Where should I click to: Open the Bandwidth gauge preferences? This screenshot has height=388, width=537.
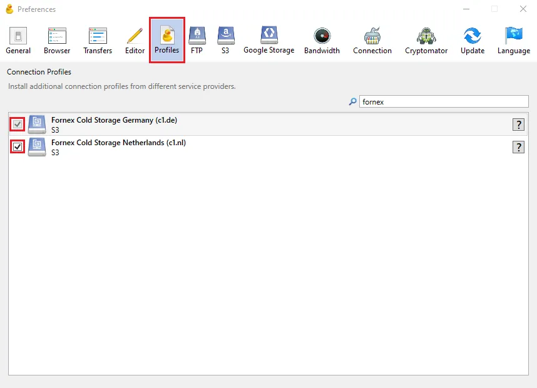322,41
